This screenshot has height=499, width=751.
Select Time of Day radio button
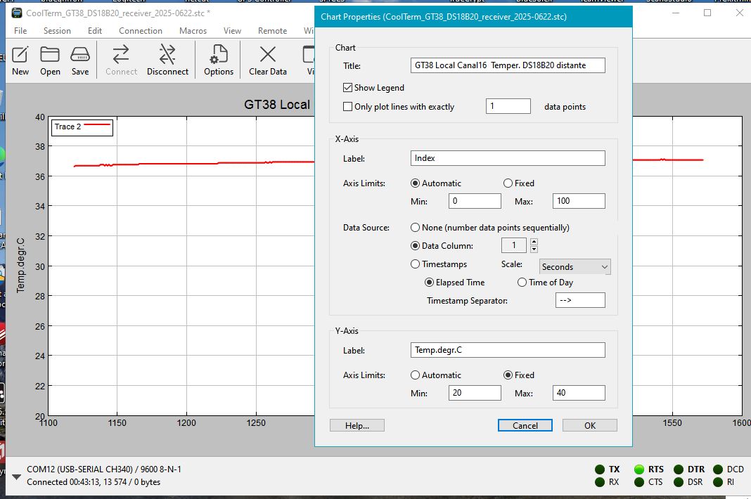click(522, 283)
